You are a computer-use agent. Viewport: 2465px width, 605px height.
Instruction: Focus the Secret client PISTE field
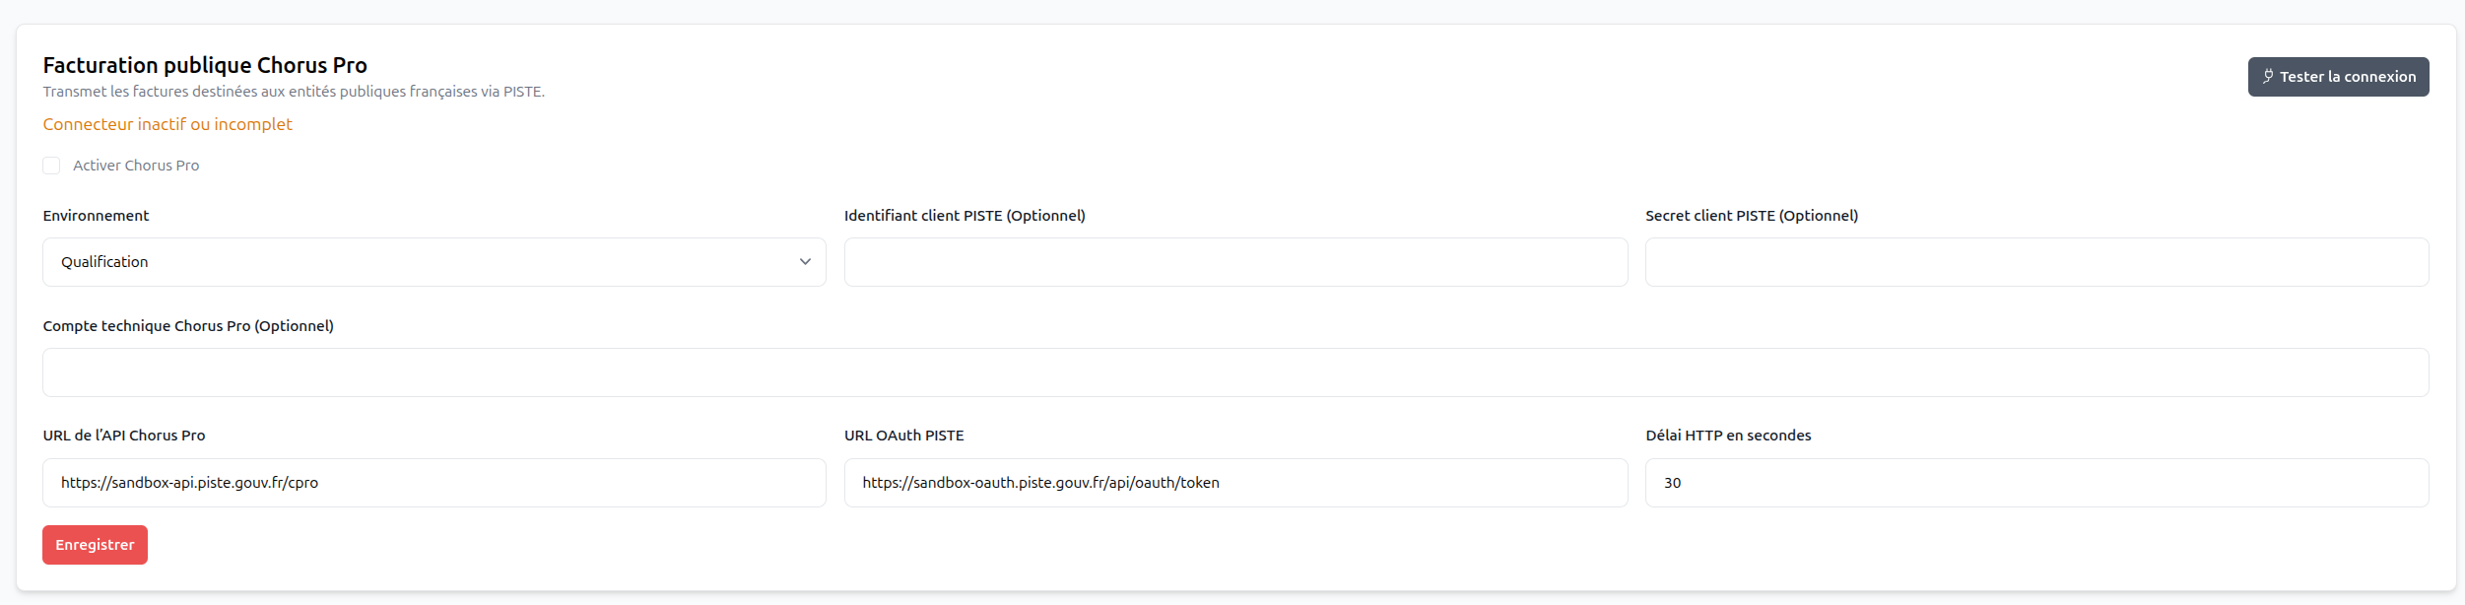point(2036,262)
